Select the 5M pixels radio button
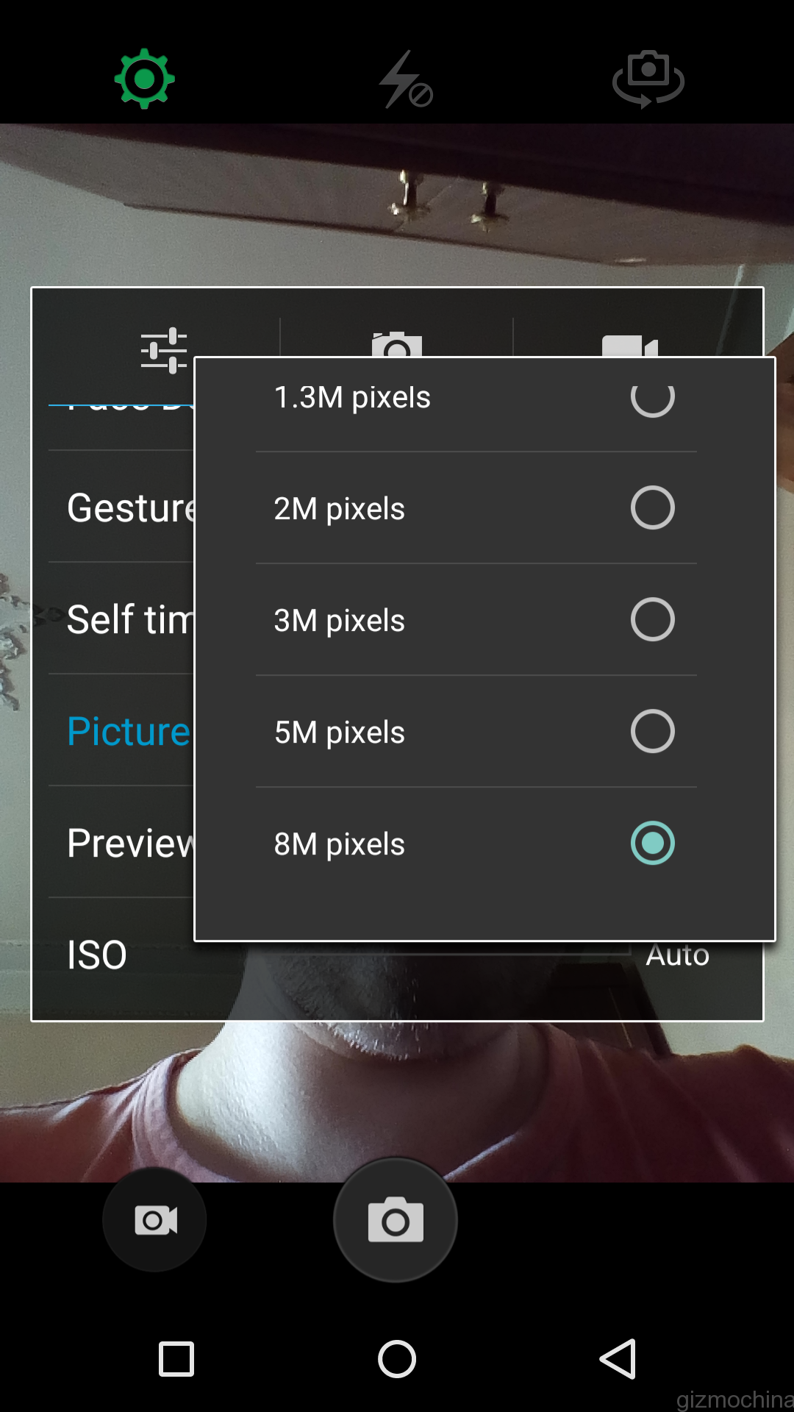The image size is (794, 1412). coord(652,732)
